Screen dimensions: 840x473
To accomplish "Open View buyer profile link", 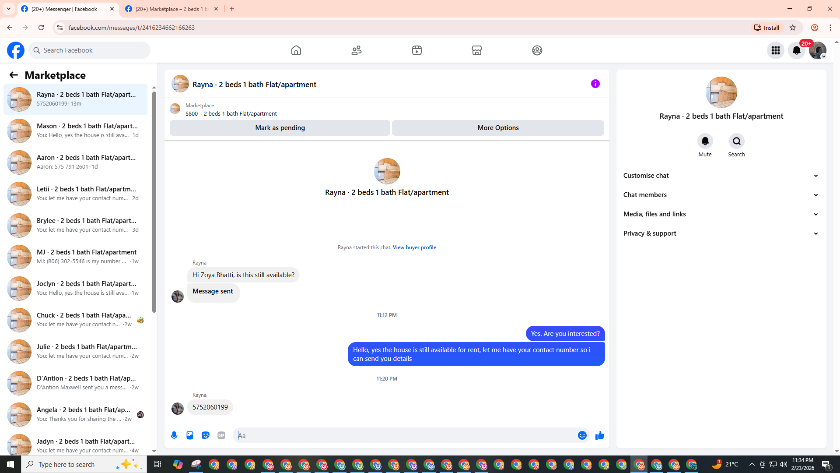I will [x=414, y=247].
